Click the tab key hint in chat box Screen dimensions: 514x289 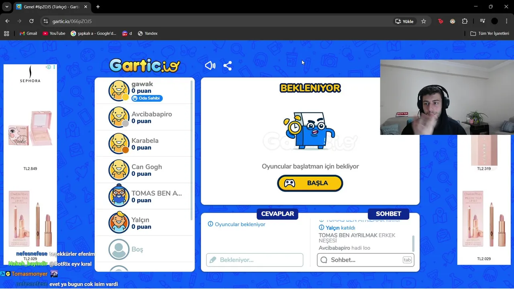[407, 260]
